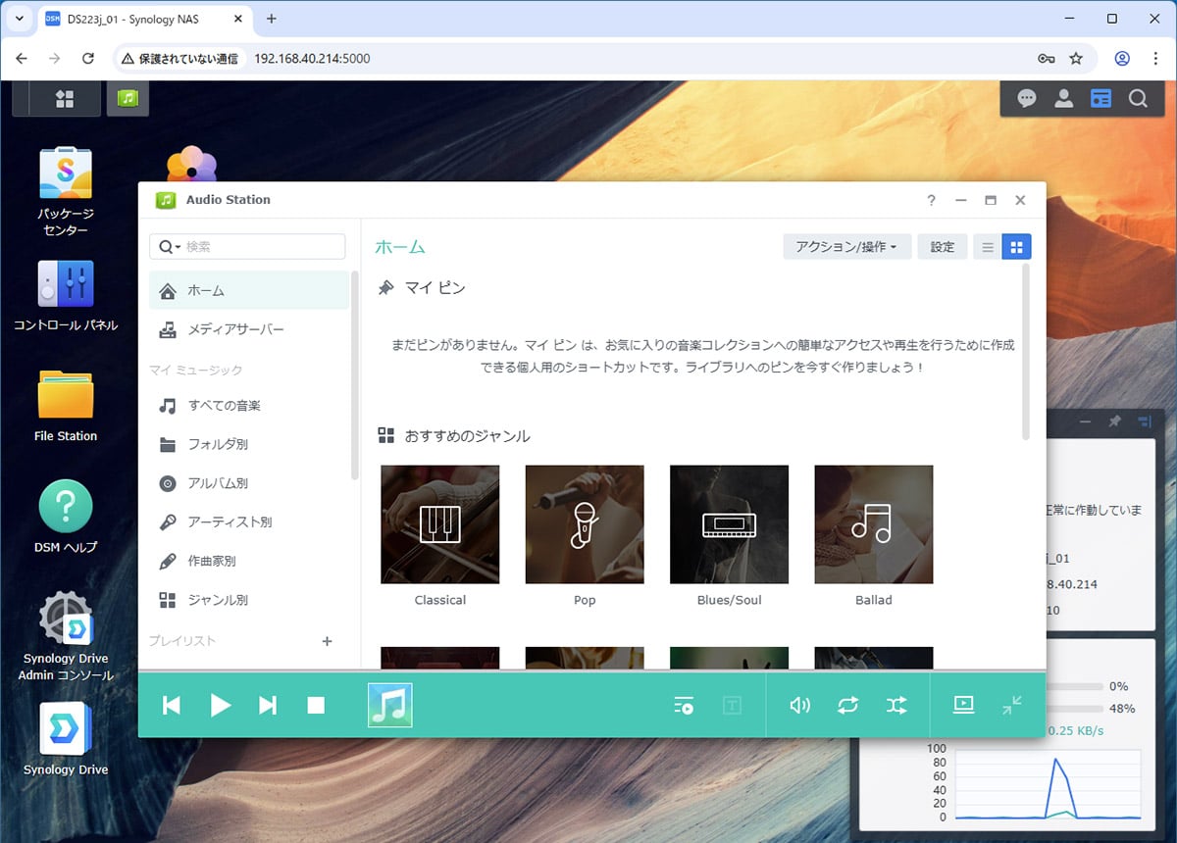Open アルバム別 in the sidebar

click(218, 483)
